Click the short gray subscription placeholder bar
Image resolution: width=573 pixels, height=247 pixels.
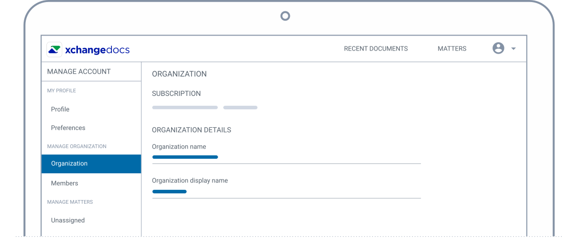pyautogui.click(x=240, y=107)
